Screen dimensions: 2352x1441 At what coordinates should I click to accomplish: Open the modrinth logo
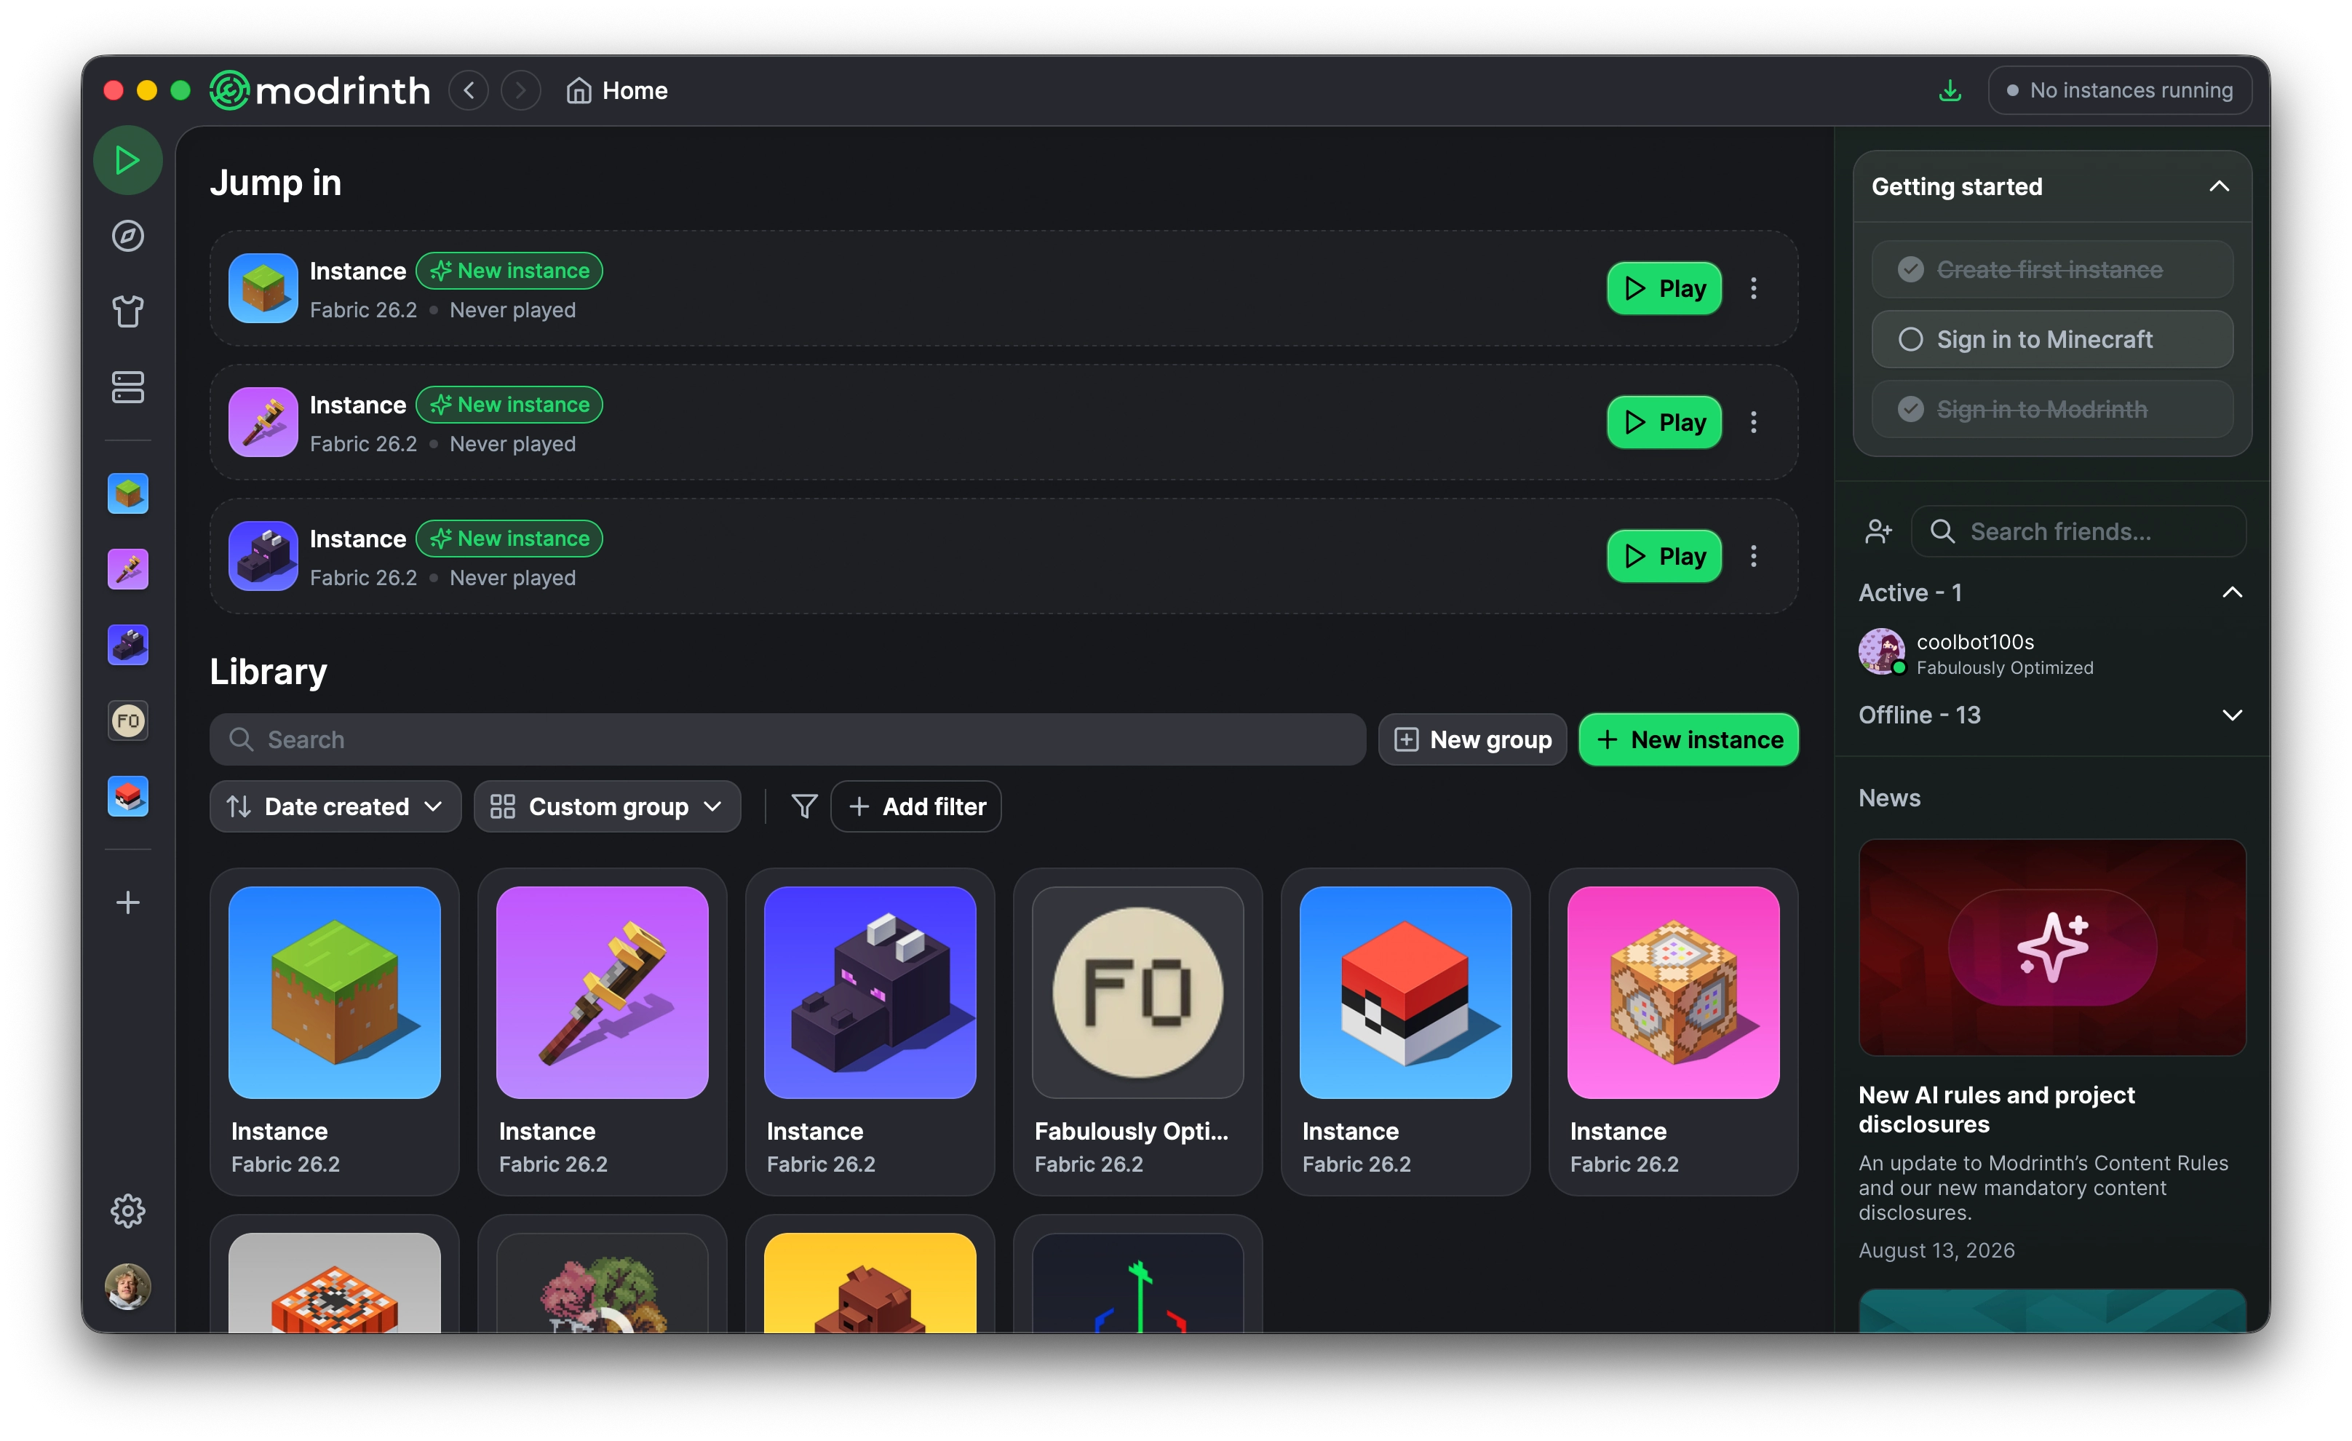coord(319,91)
